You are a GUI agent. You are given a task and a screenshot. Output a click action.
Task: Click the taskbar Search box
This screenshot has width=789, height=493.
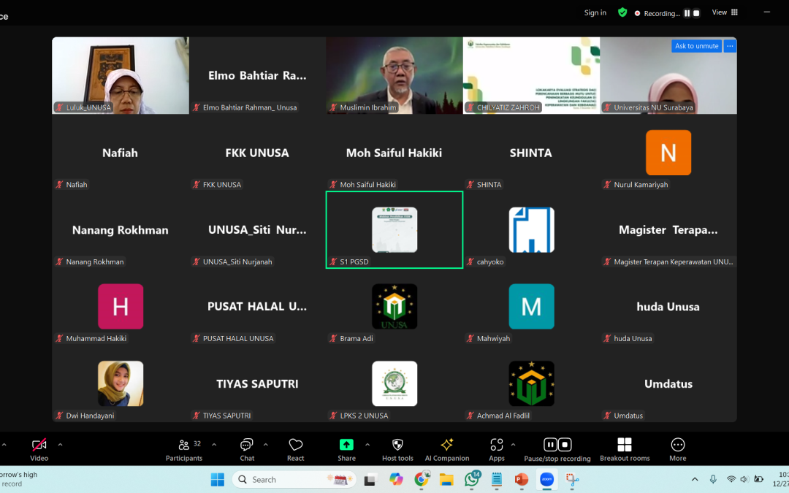click(x=294, y=479)
